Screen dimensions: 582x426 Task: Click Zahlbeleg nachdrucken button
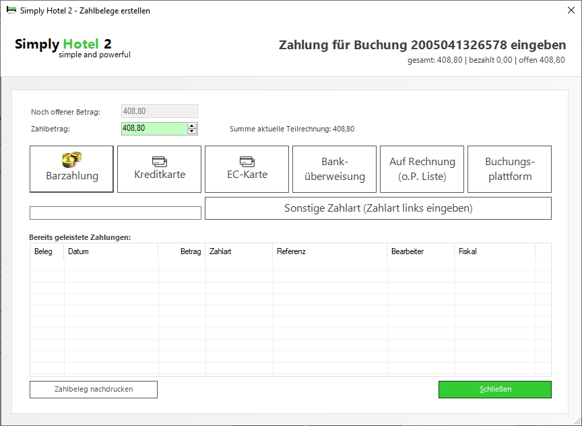point(94,389)
